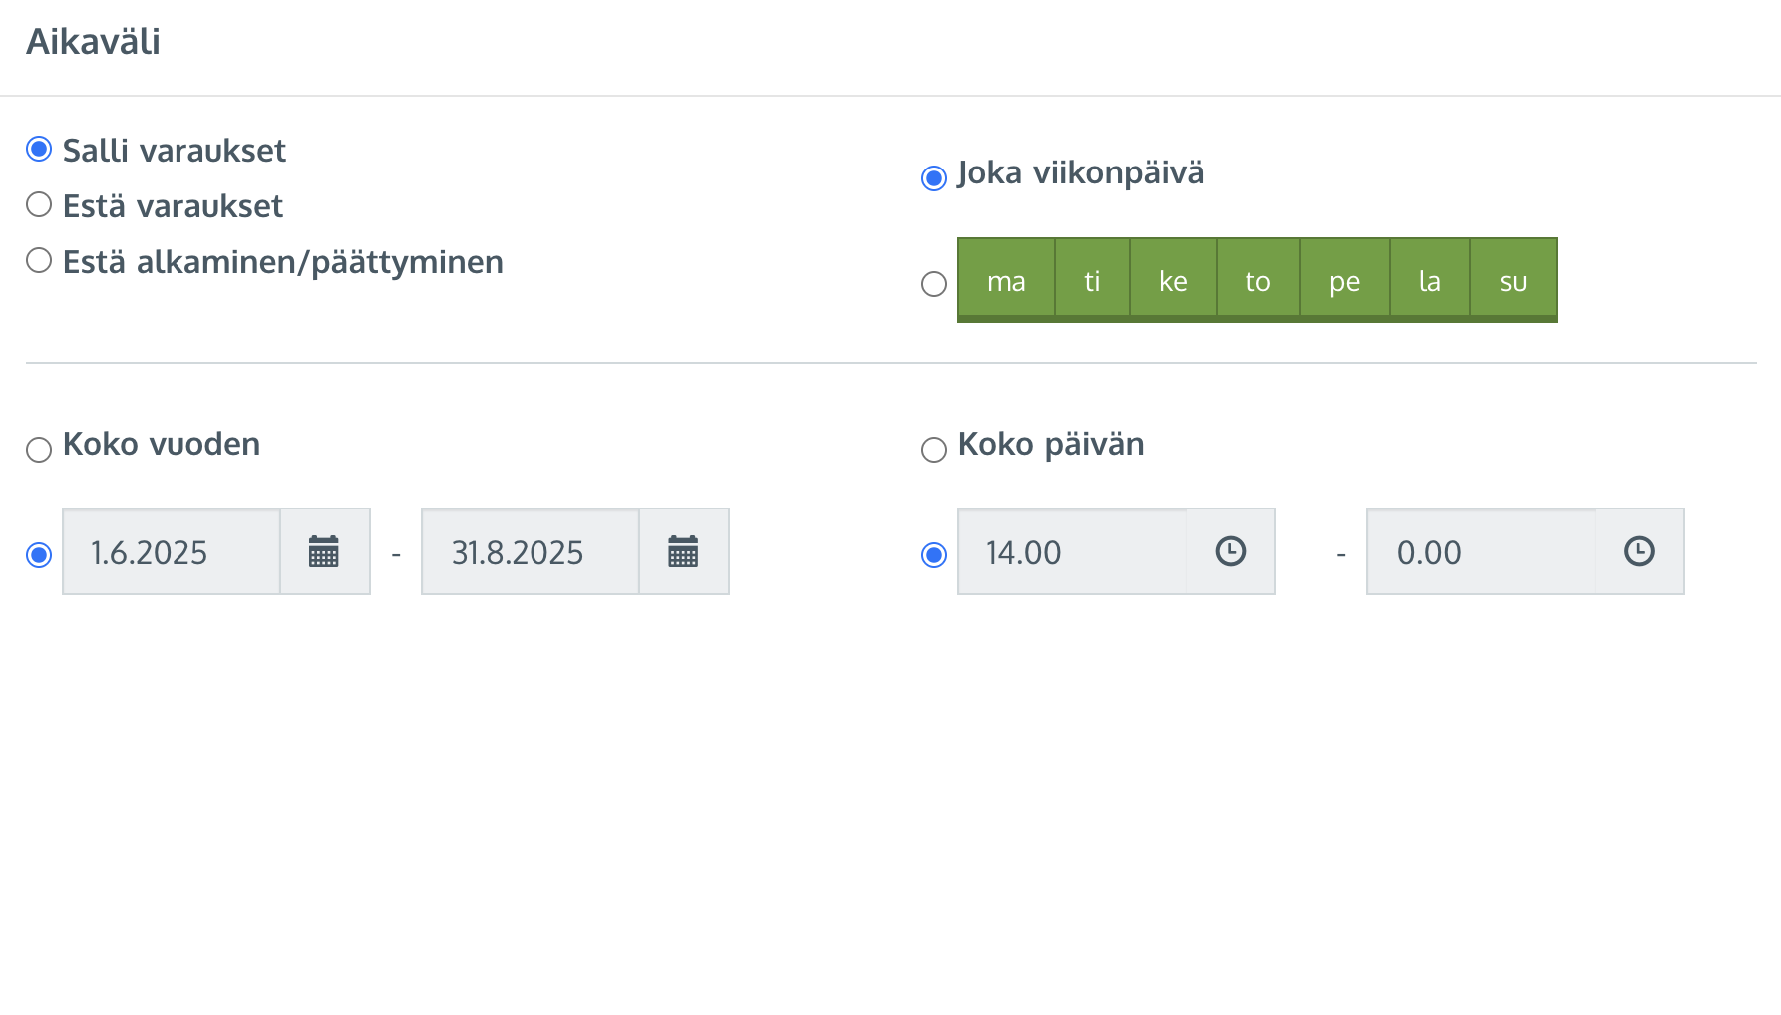Select the Salli varaukset radio option
Viewport: 1781px width, 1015px height.
(39, 150)
